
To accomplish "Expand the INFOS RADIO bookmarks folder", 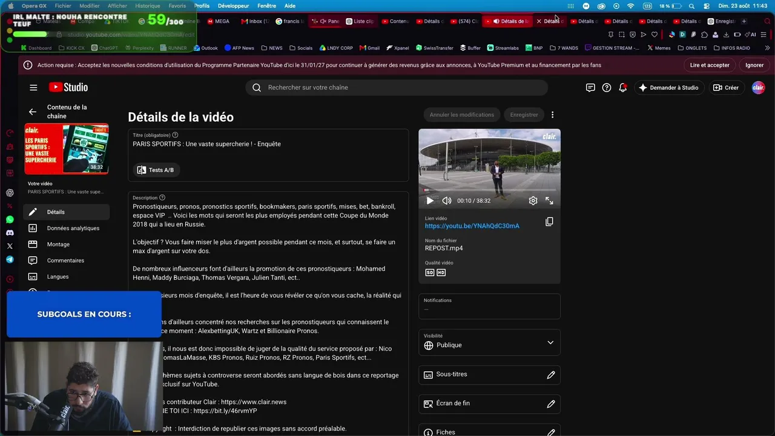I will (x=732, y=48).
